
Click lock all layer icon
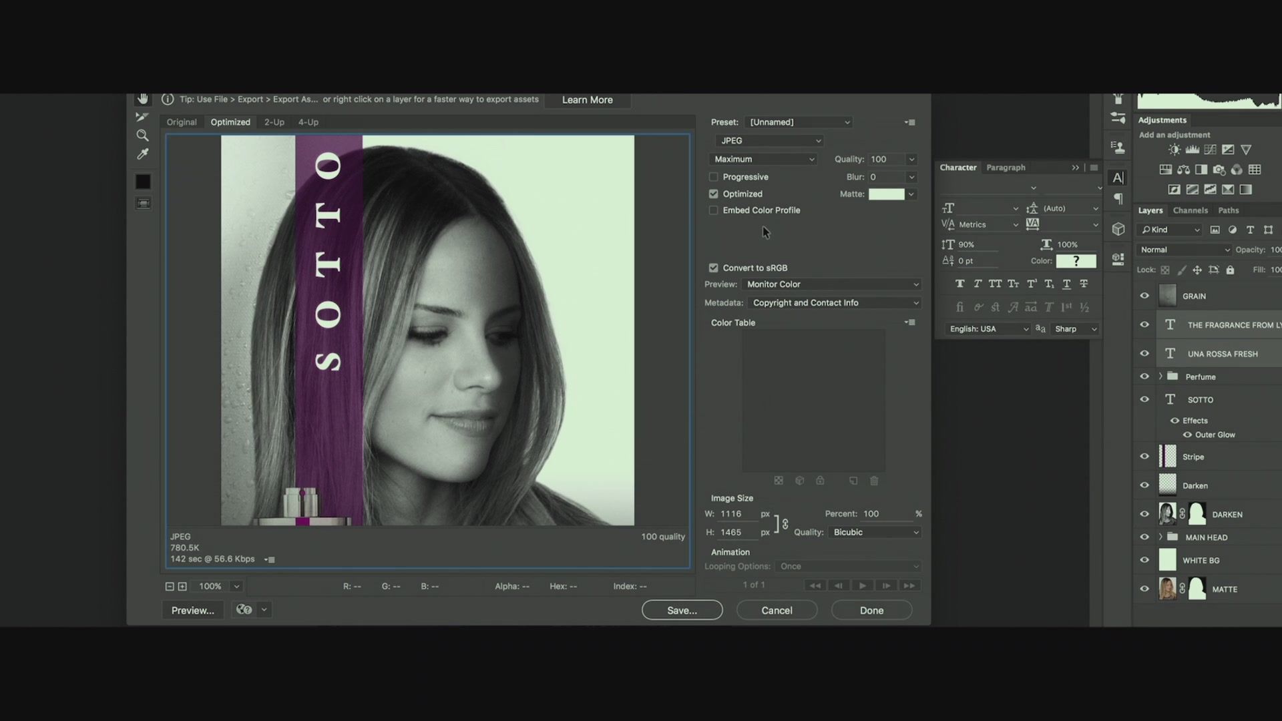(x=1230, y=270)
